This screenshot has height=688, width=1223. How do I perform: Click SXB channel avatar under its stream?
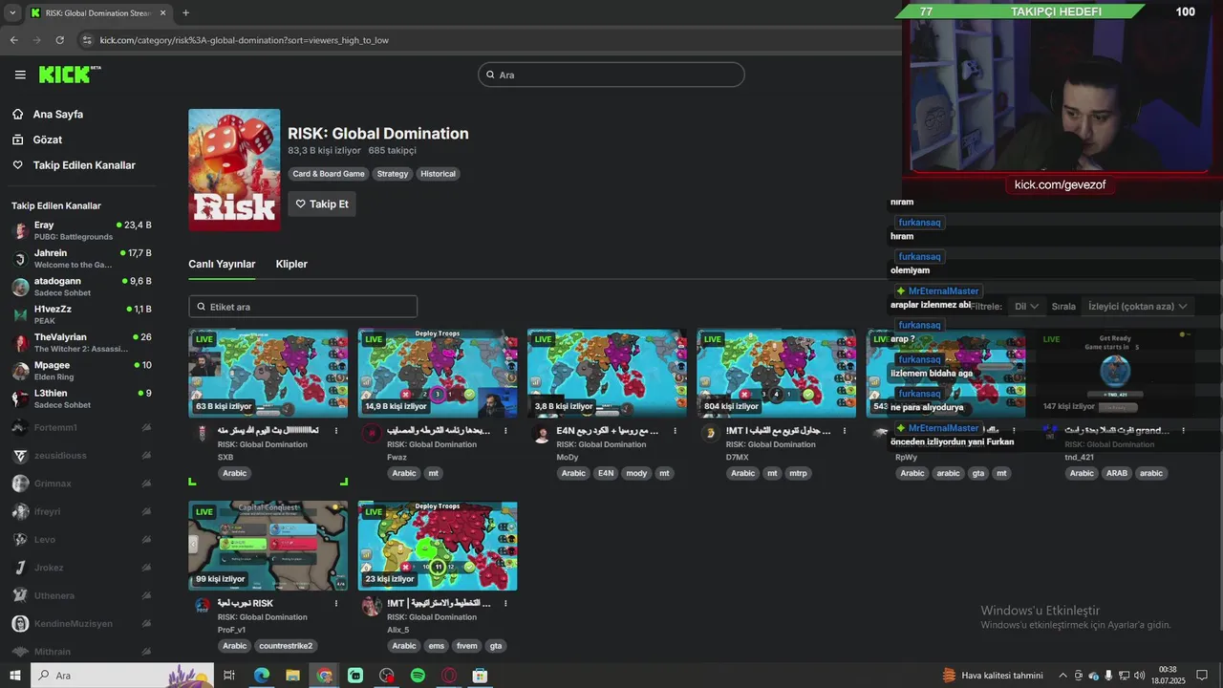[202, 434]
